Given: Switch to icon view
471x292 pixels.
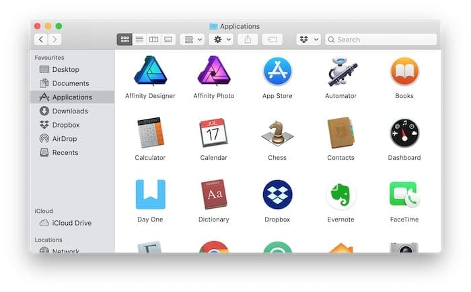Looking at the screenshot, I should 124,40.
